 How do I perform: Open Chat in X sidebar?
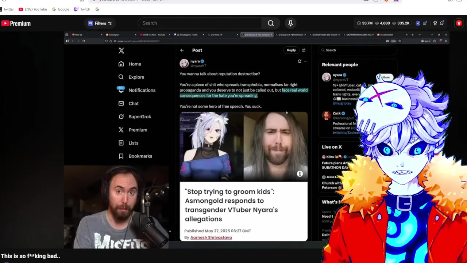128,103
